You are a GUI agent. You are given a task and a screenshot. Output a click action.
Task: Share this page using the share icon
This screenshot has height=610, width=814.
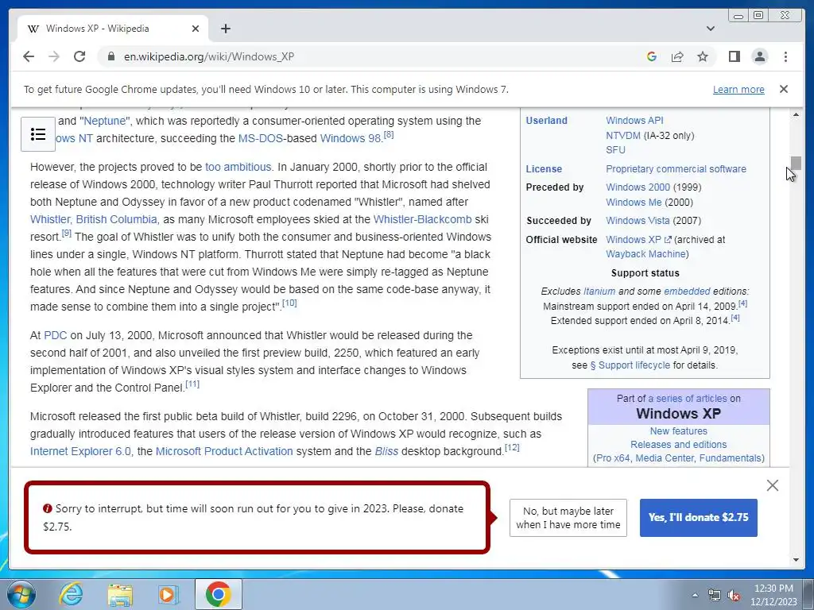677,56
